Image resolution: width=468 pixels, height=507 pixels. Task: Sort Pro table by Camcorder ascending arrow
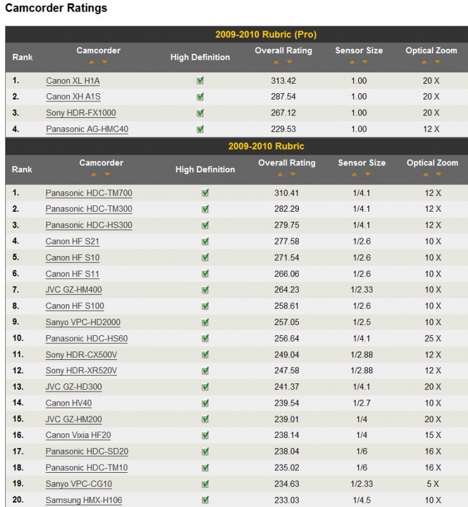pos(92,62)
